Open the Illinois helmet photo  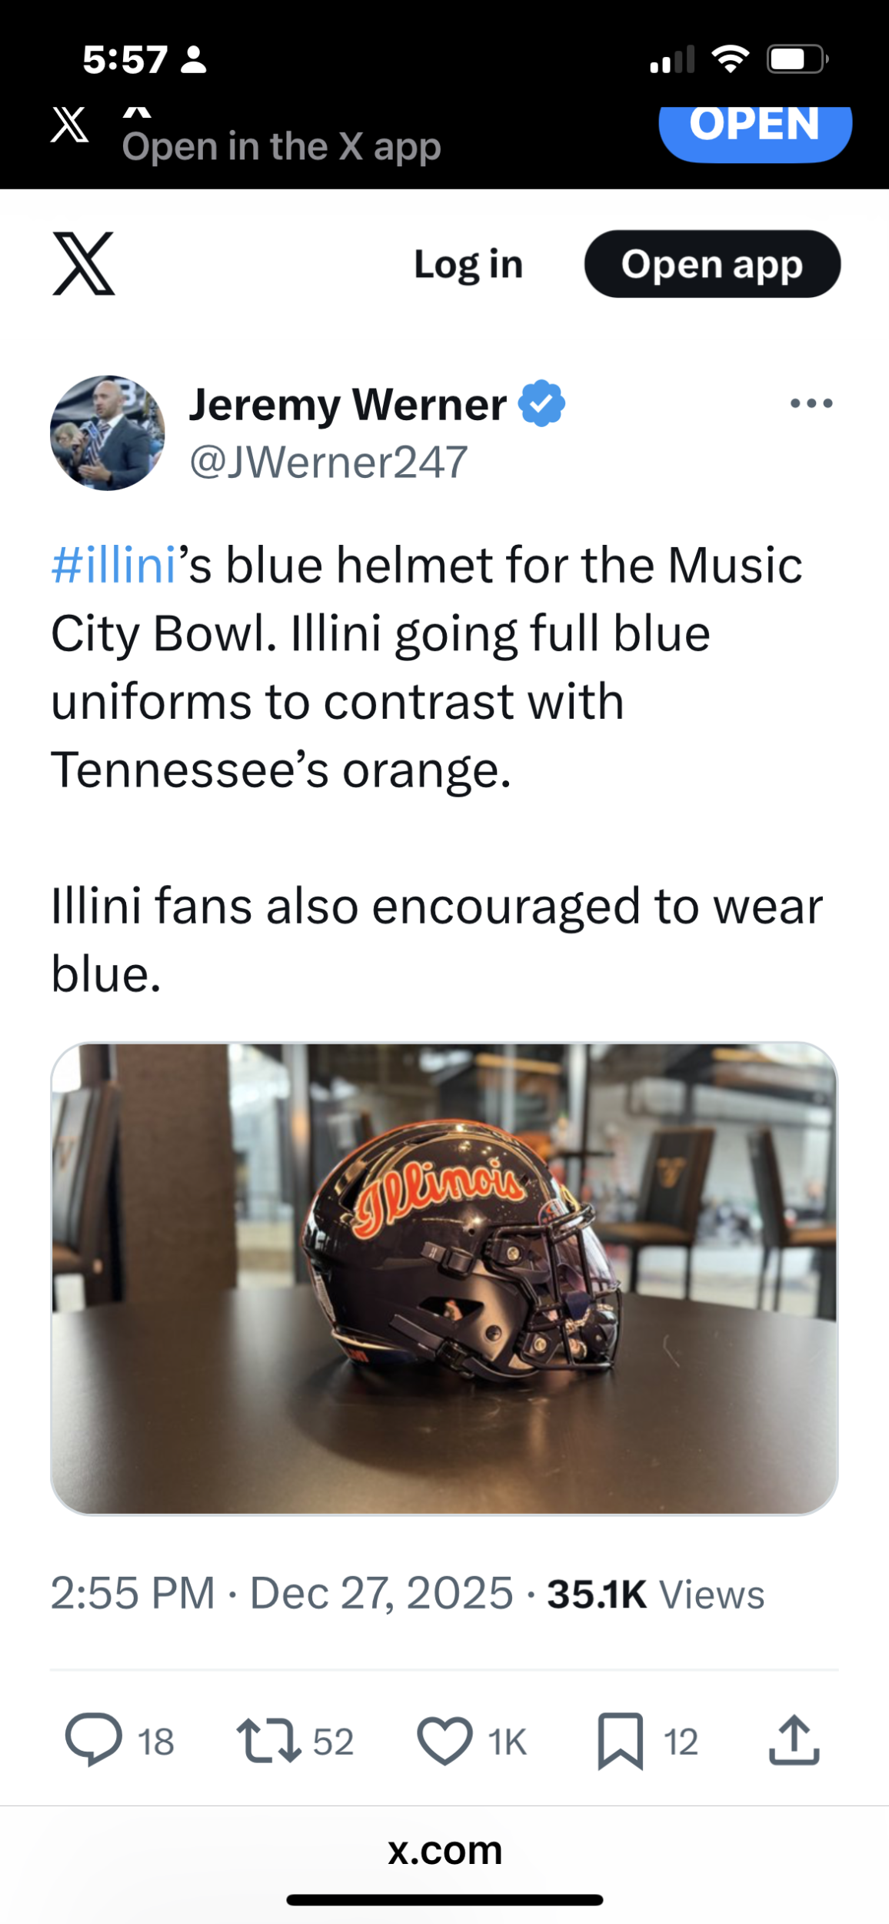pyautogui.click(x=444, y=1279)
